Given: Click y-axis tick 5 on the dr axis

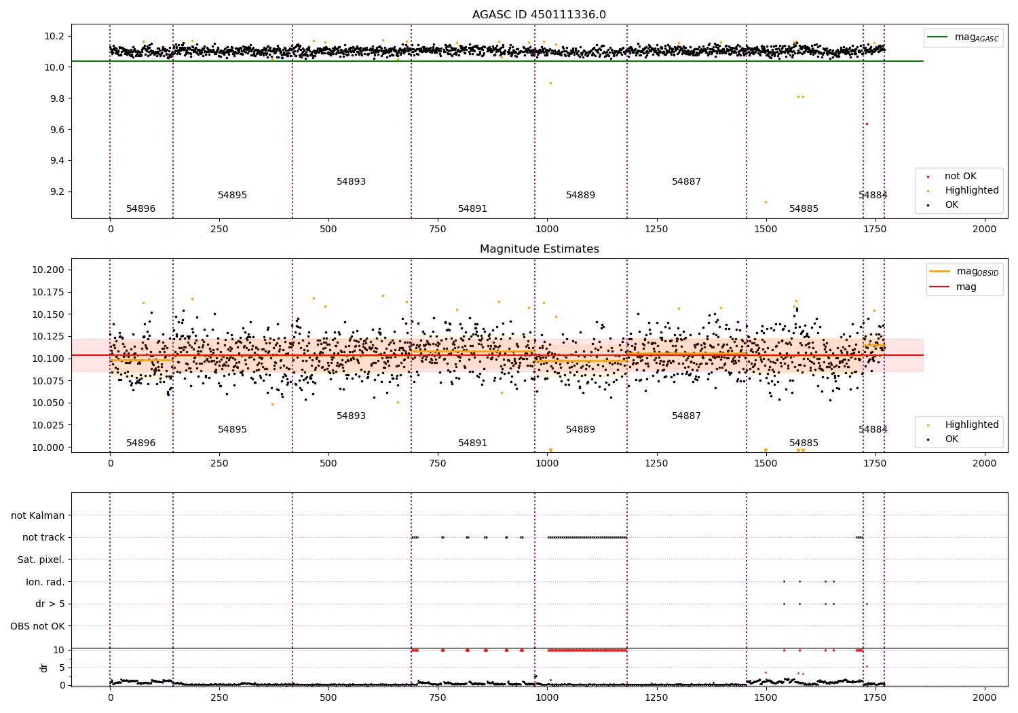Looking at the screenshot, I should click(x=62, y=668).
